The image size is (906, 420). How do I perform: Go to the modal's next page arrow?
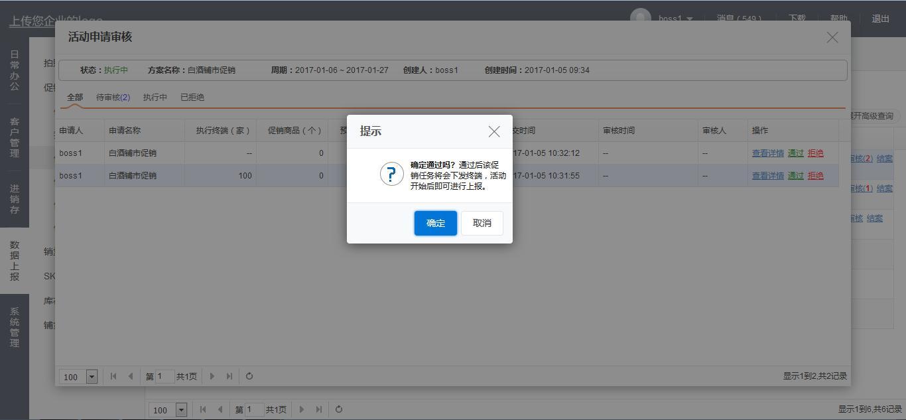tap(212, 376)
